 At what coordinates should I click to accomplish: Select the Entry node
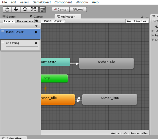tap(54, 78)
